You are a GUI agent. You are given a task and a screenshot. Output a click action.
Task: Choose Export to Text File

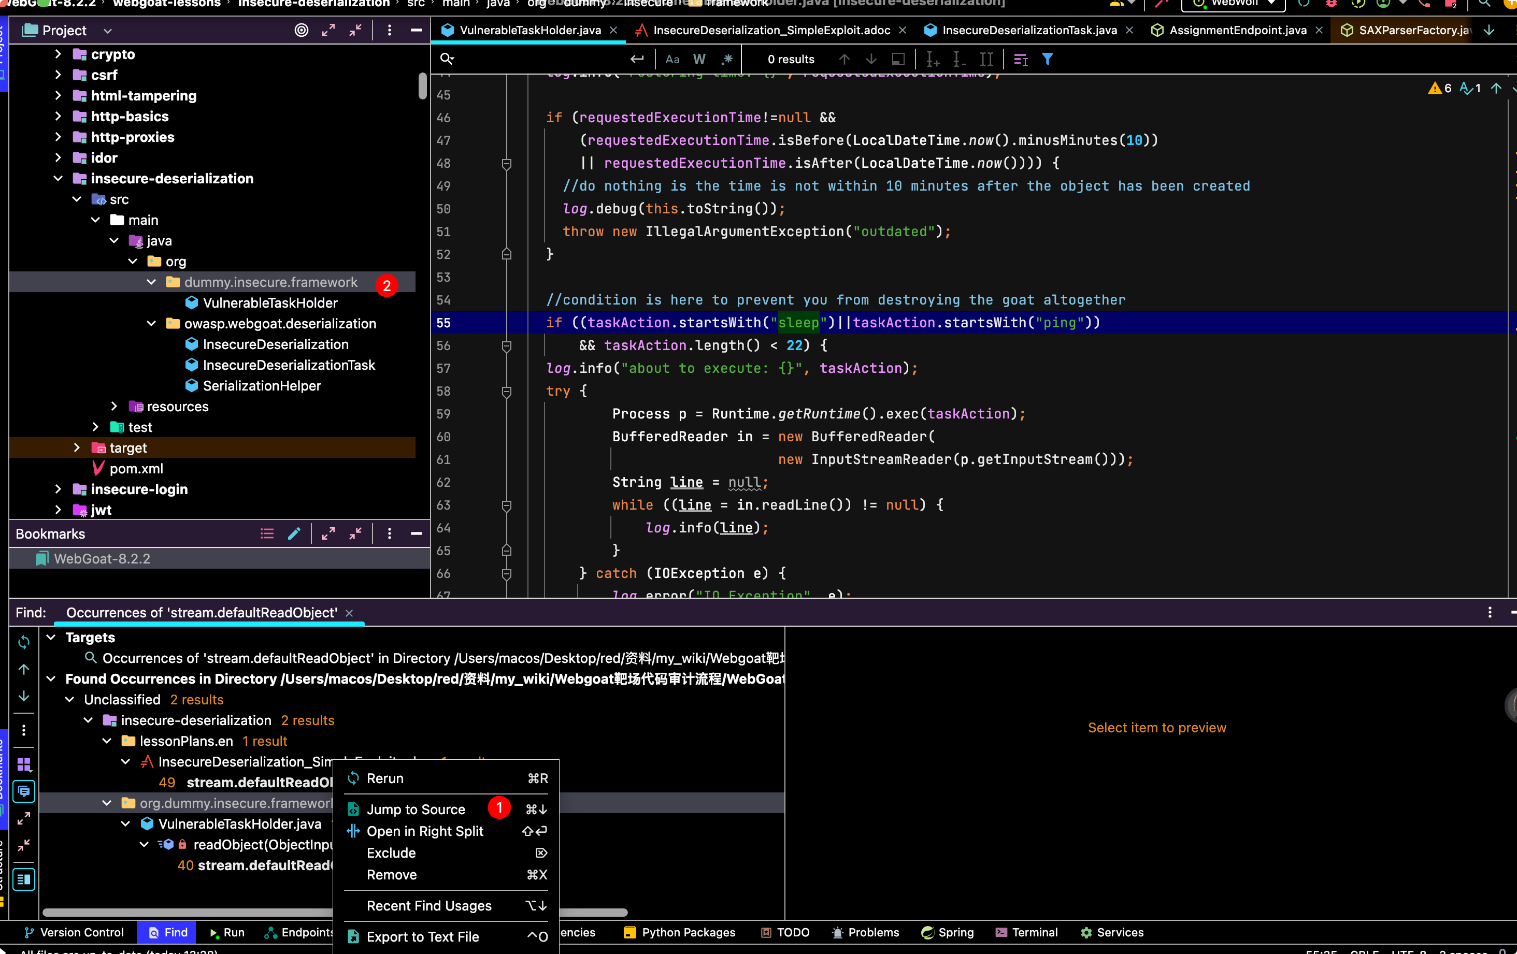coord(446,936)
